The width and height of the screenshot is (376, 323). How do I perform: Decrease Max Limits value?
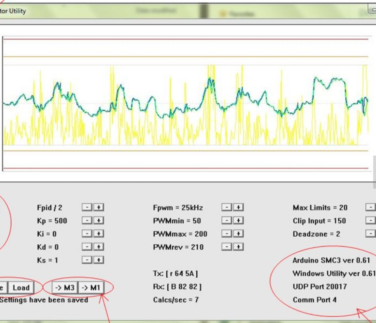pyautogui.click(x=371, y=207)
